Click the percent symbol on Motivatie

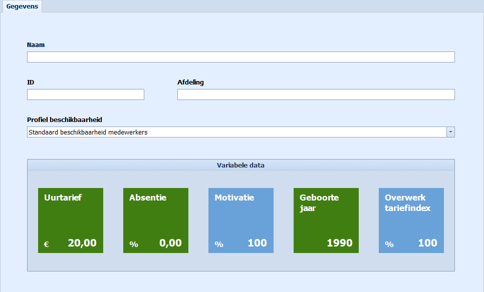coord(219,244)
